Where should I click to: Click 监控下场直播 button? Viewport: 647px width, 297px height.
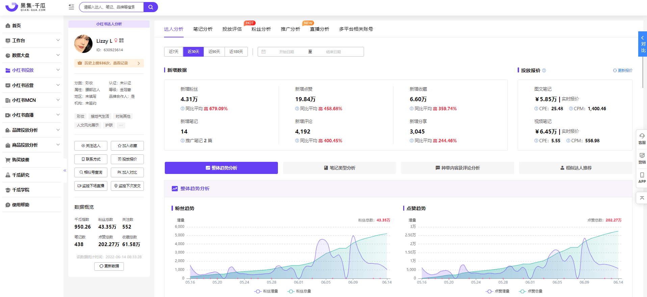(91, 186)
